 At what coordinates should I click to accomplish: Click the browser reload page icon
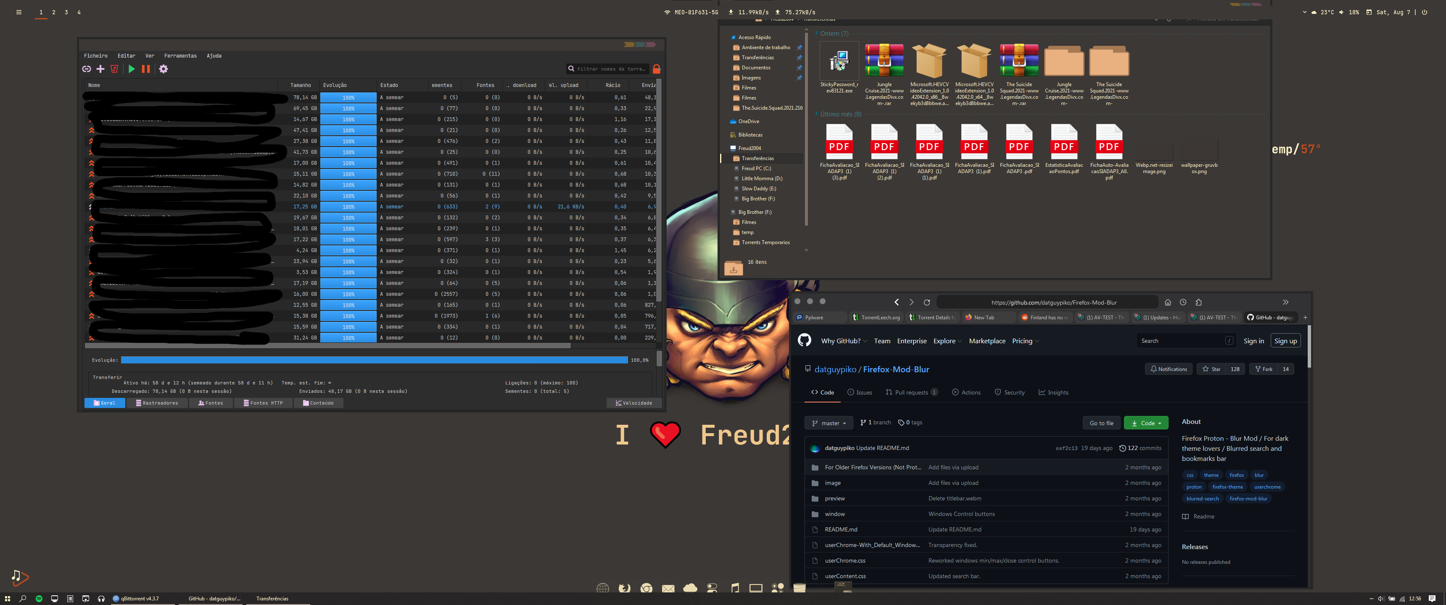tap(927, 302)
